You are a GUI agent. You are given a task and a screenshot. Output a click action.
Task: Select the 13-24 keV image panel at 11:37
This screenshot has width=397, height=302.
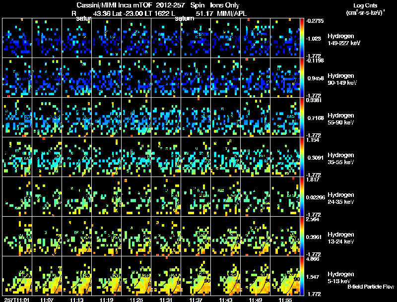(x=196, y=237)
